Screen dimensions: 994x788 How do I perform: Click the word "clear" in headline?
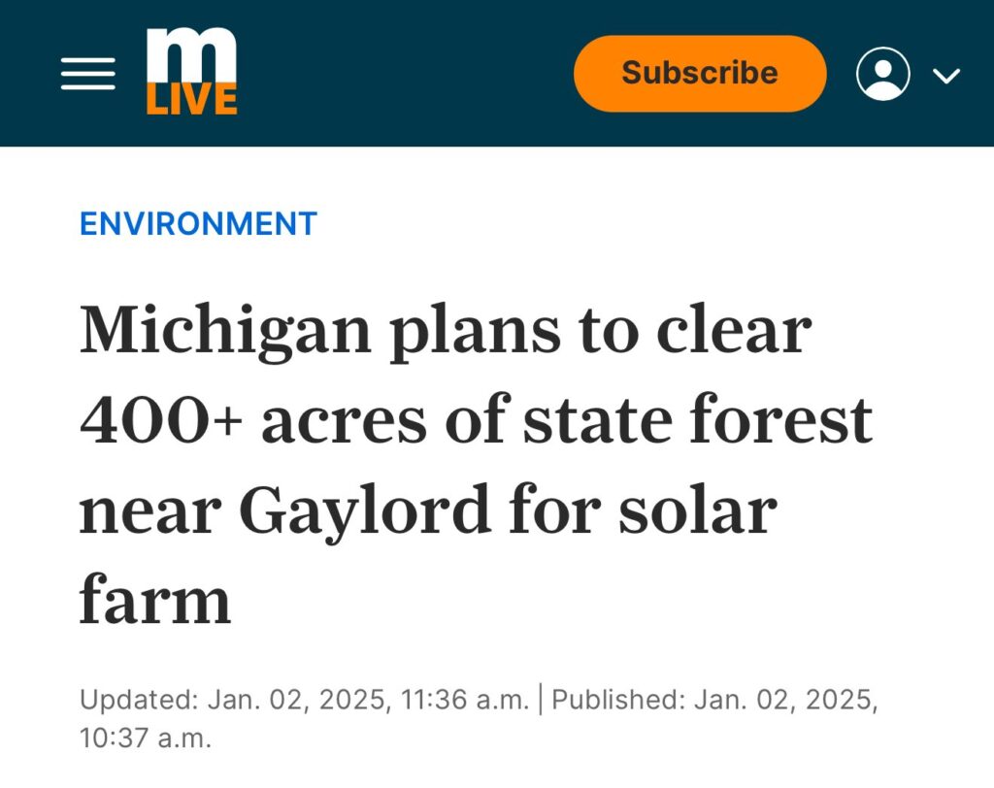click(x=734, y=330)
